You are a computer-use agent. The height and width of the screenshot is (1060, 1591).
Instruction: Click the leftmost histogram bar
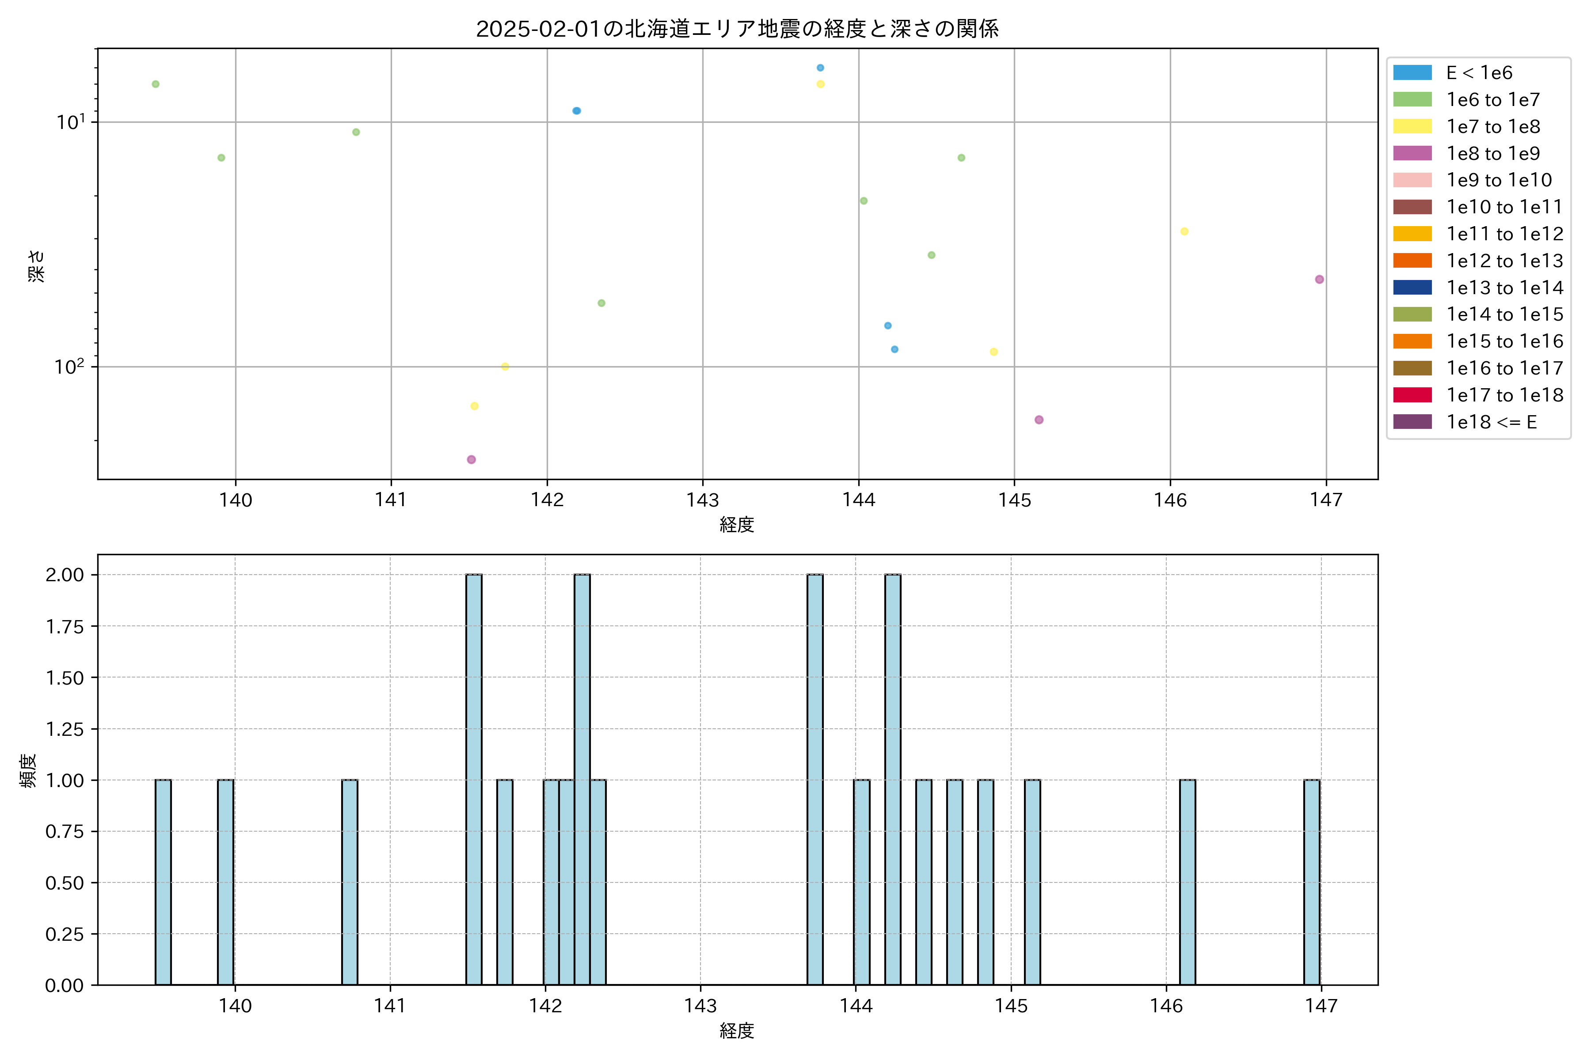tap(163, 882)
